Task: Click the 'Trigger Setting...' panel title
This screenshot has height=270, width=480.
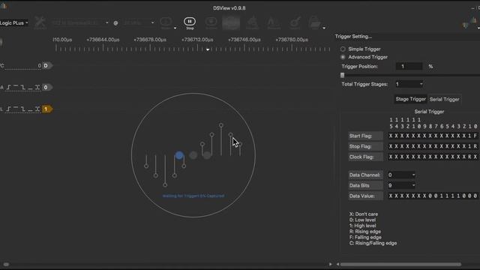Action: pos(353,37)
